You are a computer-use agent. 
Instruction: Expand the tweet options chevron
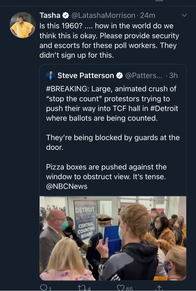pos(184,16)
